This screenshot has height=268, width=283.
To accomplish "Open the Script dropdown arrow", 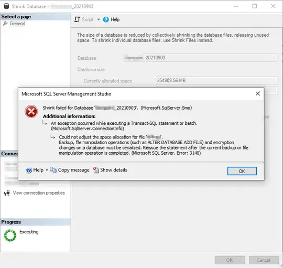I will point(98,19).
